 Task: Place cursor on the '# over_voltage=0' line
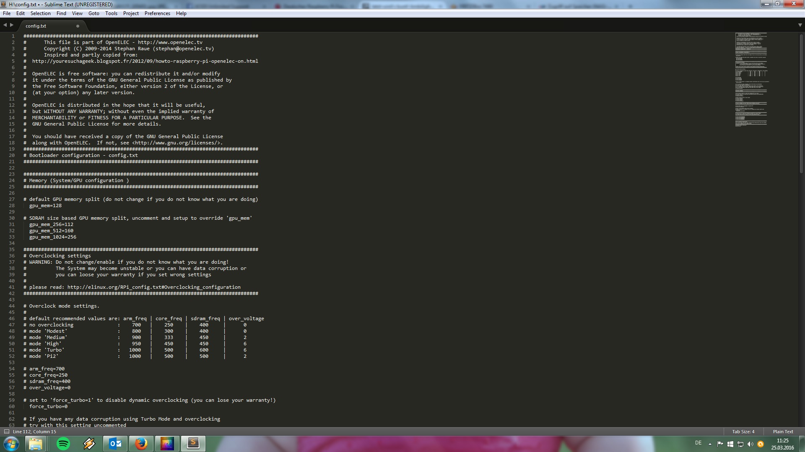47,388
